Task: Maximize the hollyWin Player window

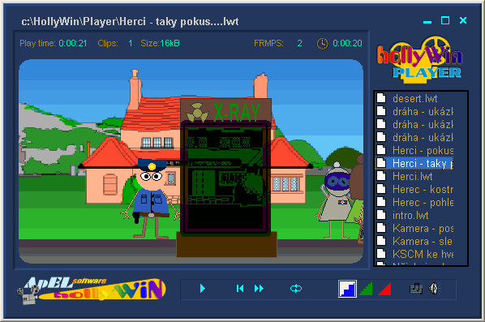Action: [445, 20]
